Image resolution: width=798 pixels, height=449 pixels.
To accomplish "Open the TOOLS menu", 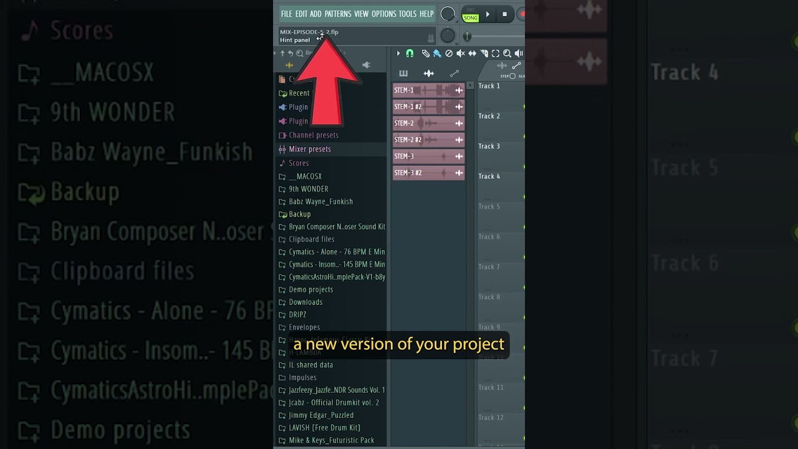I will (407, 14).
